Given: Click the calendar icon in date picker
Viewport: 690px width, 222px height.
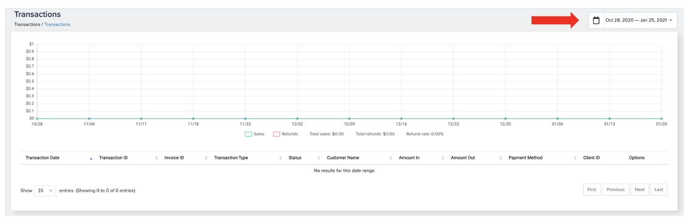Looking at the screenshot, I should point(596,20).
